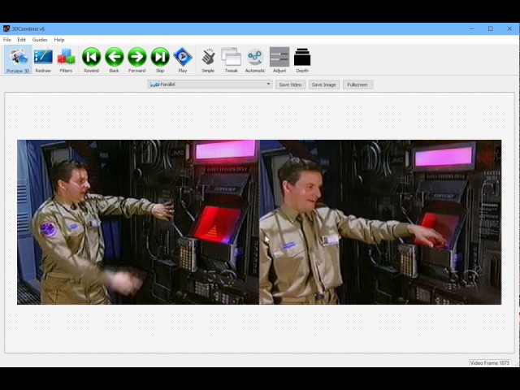Open the Adjust controls

(x=279, y=60)
